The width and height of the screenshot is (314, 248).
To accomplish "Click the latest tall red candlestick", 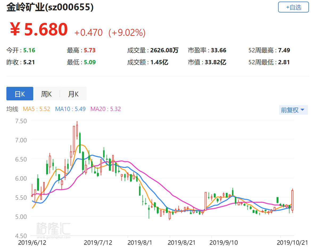I will (x=292, y=200).
